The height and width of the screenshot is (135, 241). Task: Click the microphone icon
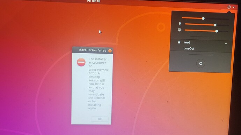click(x=180, y=24)
